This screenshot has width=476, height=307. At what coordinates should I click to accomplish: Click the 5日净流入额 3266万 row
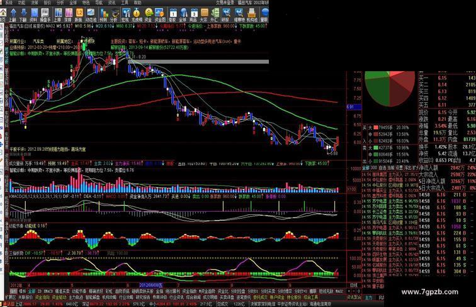pos(447,181)
